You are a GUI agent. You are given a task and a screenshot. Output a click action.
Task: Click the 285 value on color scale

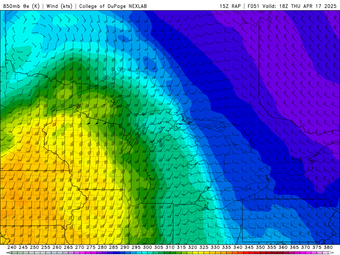click(113, 247)
